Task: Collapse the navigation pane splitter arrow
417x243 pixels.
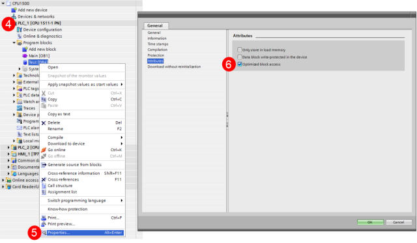Action: coord(227,116)
